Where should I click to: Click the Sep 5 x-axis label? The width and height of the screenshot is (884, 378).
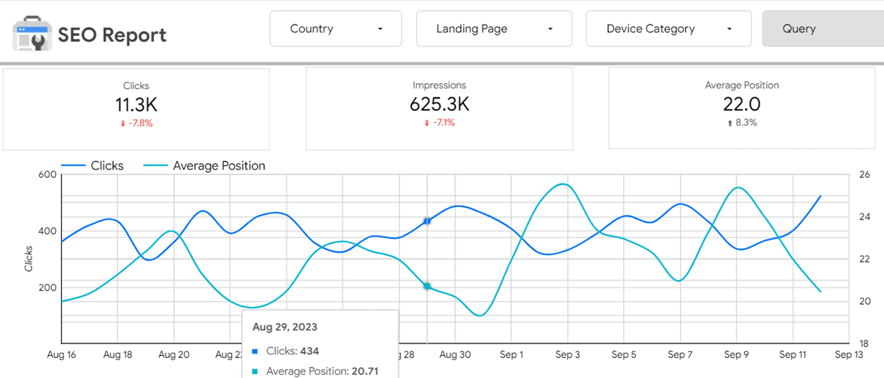623,354
